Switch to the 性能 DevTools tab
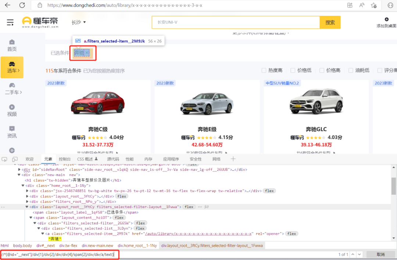This screenshot has width=397, height=260. [x=130, y=159]
